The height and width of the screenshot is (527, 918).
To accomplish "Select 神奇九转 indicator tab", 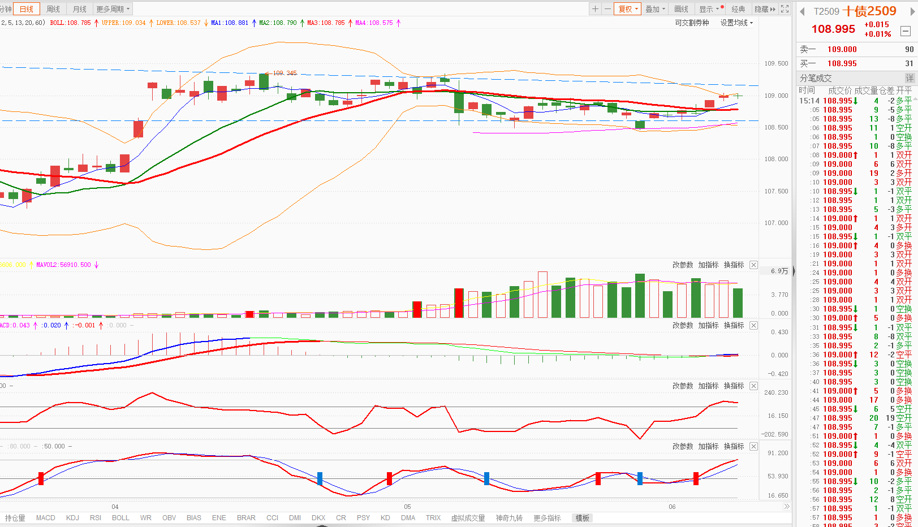I will [x=509, y=517].
